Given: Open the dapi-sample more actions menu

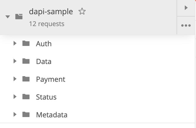Looking at the screenshot, I should 186,25.
